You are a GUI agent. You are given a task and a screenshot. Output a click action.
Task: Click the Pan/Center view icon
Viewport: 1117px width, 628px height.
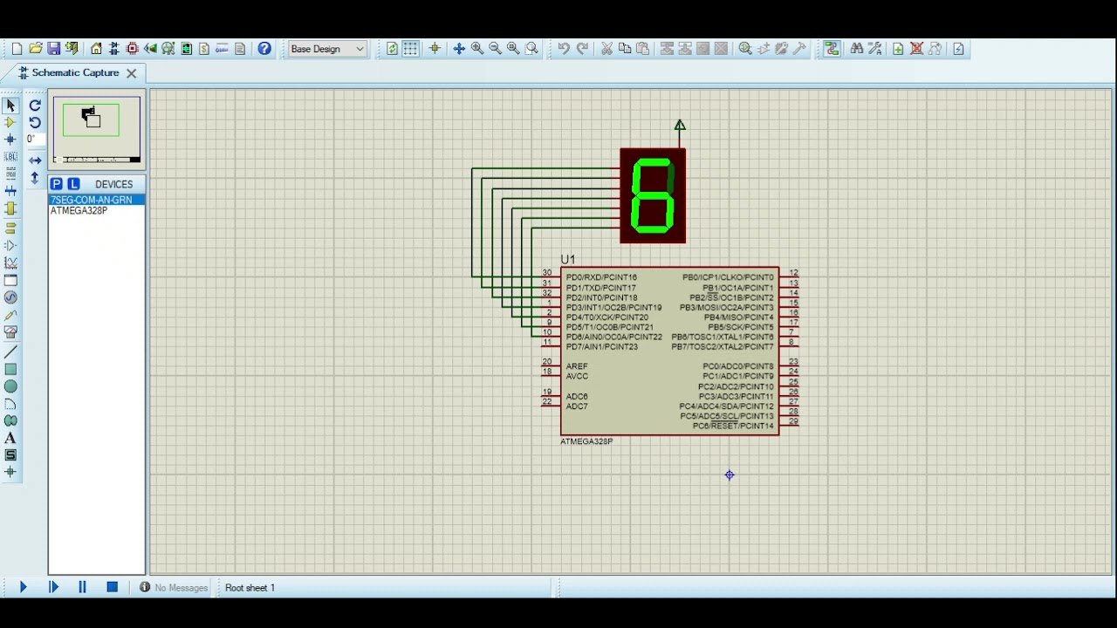[459, 49]
